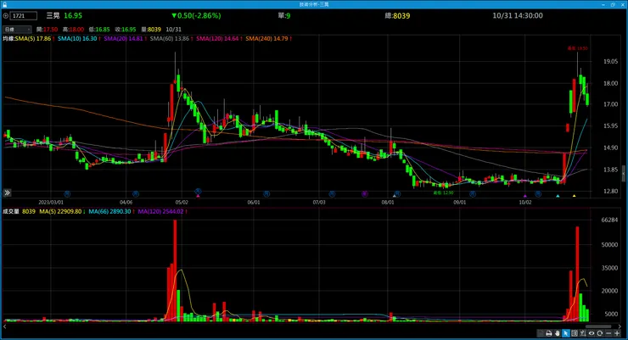Zoom out with the minus icon
Viewport: 628px width, 340px height.
tap(608, 333)
